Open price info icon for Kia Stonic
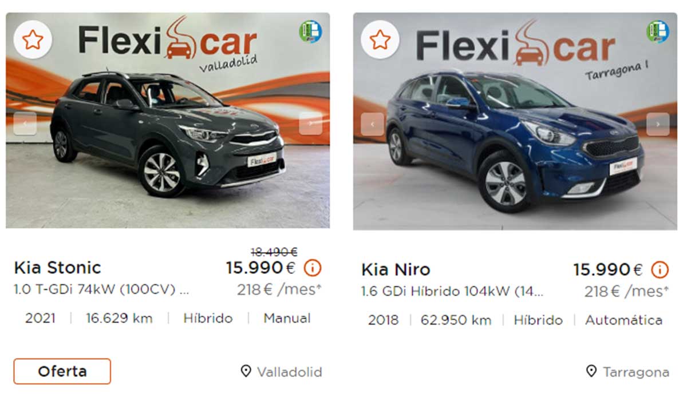Image resolution: width=687 pixels, height=394 pixels. tap(313, 268)
